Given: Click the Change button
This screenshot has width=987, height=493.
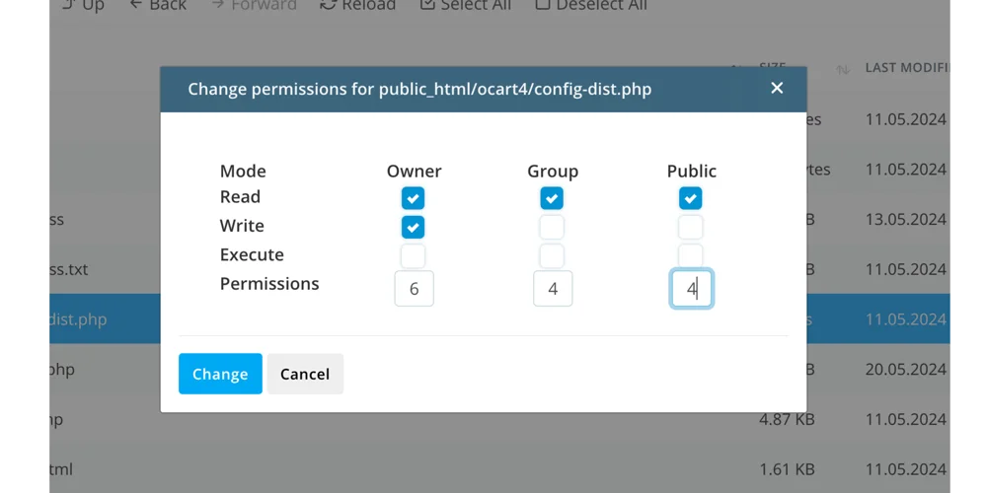Looking at the screenshot, I should pos(220,374).
